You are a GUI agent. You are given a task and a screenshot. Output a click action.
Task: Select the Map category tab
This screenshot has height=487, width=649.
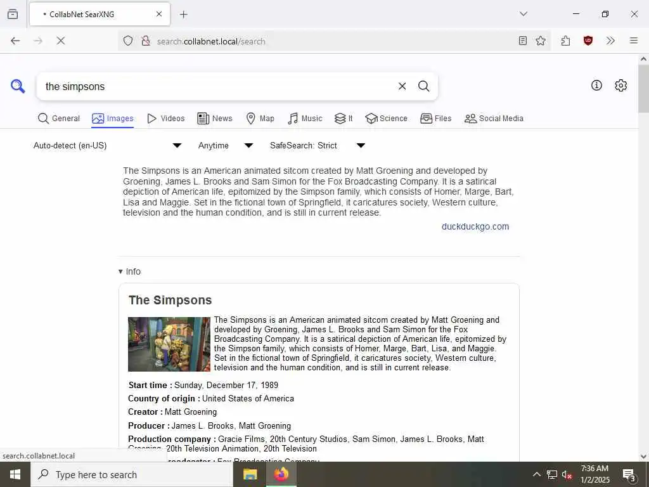coord(260,119)
